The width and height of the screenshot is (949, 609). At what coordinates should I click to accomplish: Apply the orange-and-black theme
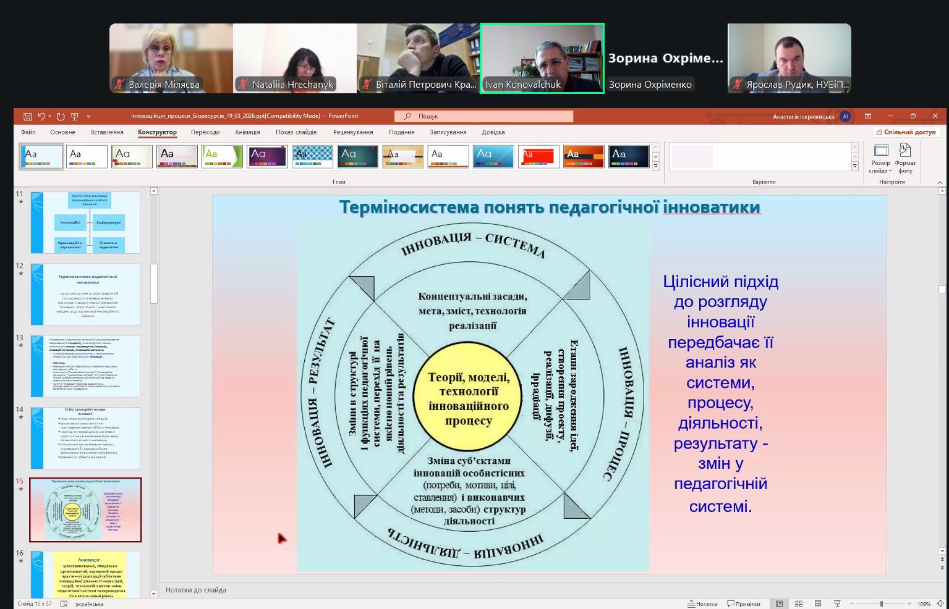click(584, 156)
